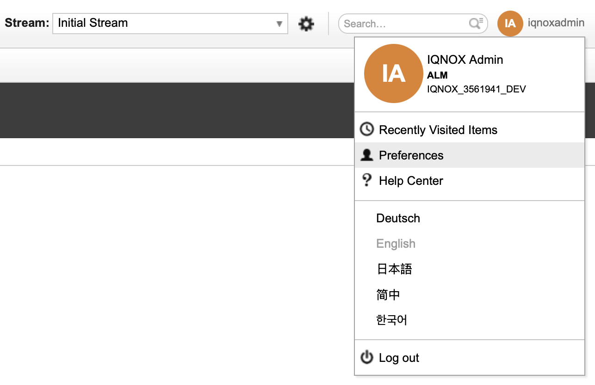Switch language to Deutsch

(x=398, y=218)
